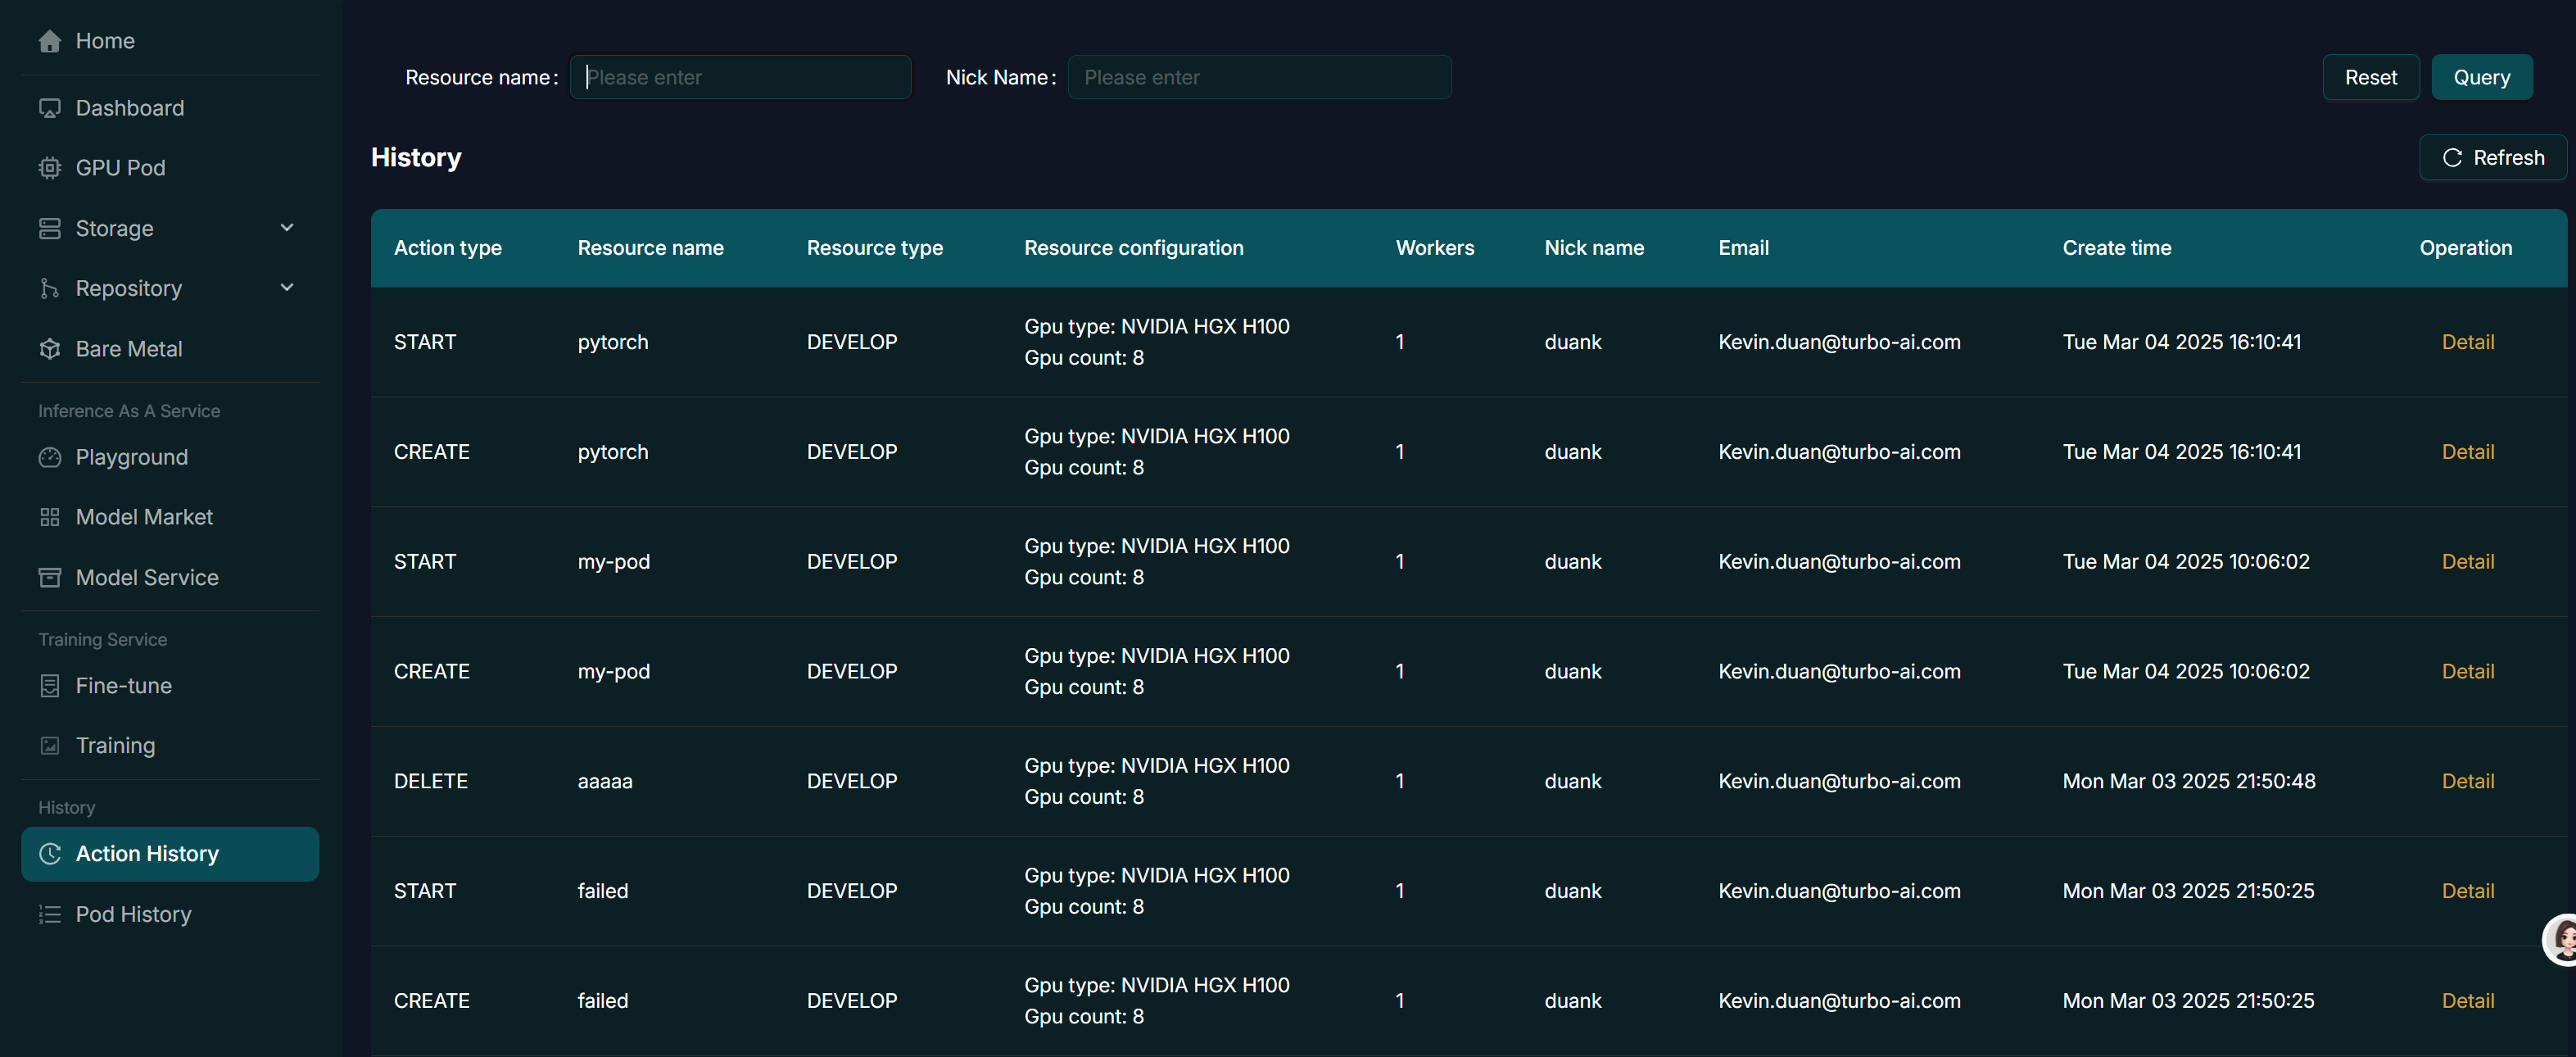Viewport: 2576px width, 1057px height.
Task: Click the Home house icon
Action: [x=49, y=41]
